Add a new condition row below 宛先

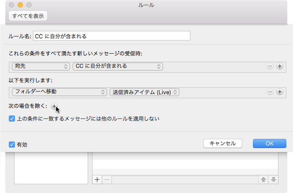coord(279,67)
